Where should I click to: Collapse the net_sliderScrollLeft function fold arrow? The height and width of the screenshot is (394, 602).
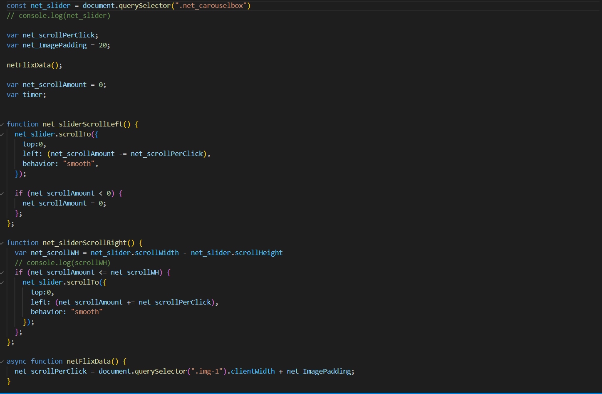tap(2, 124)
